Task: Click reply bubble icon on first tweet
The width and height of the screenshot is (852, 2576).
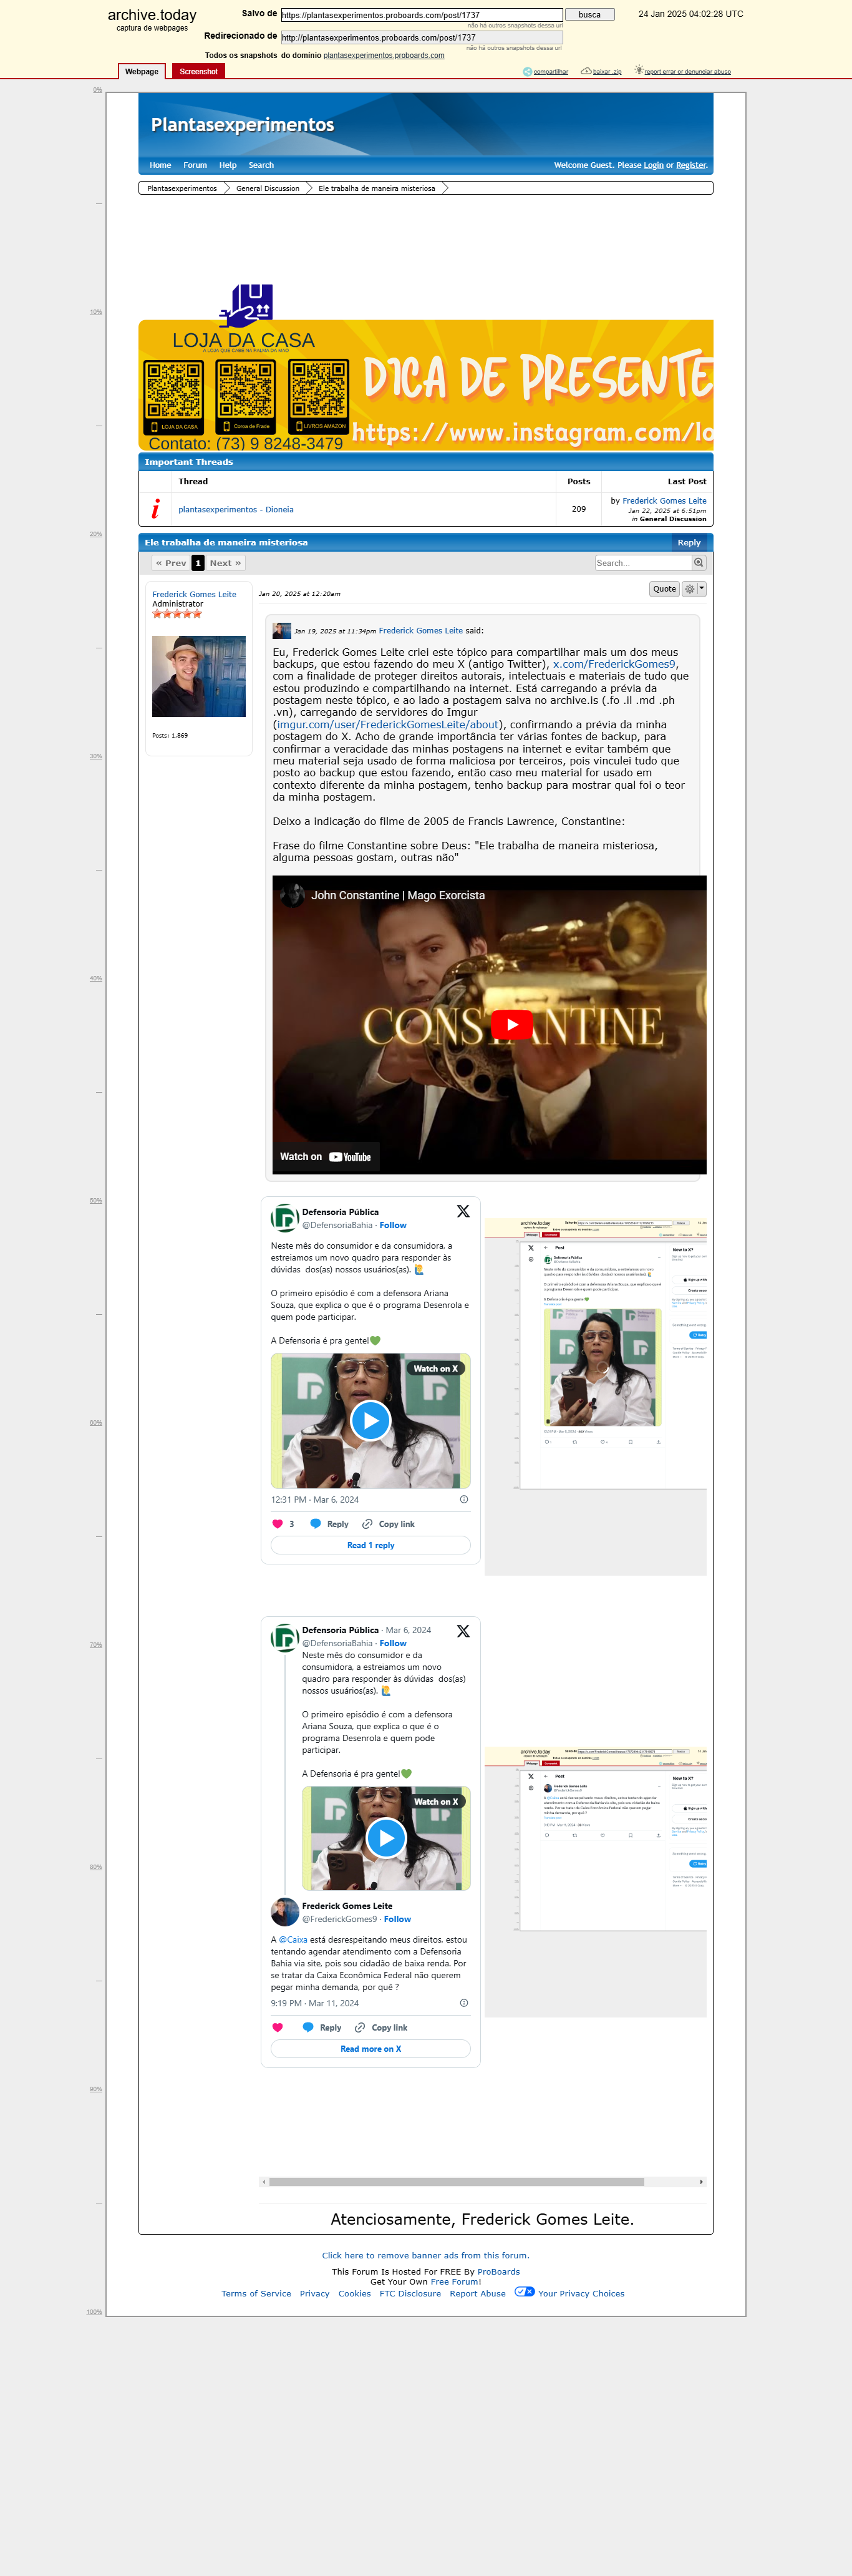Action: tap(315, 1524)
